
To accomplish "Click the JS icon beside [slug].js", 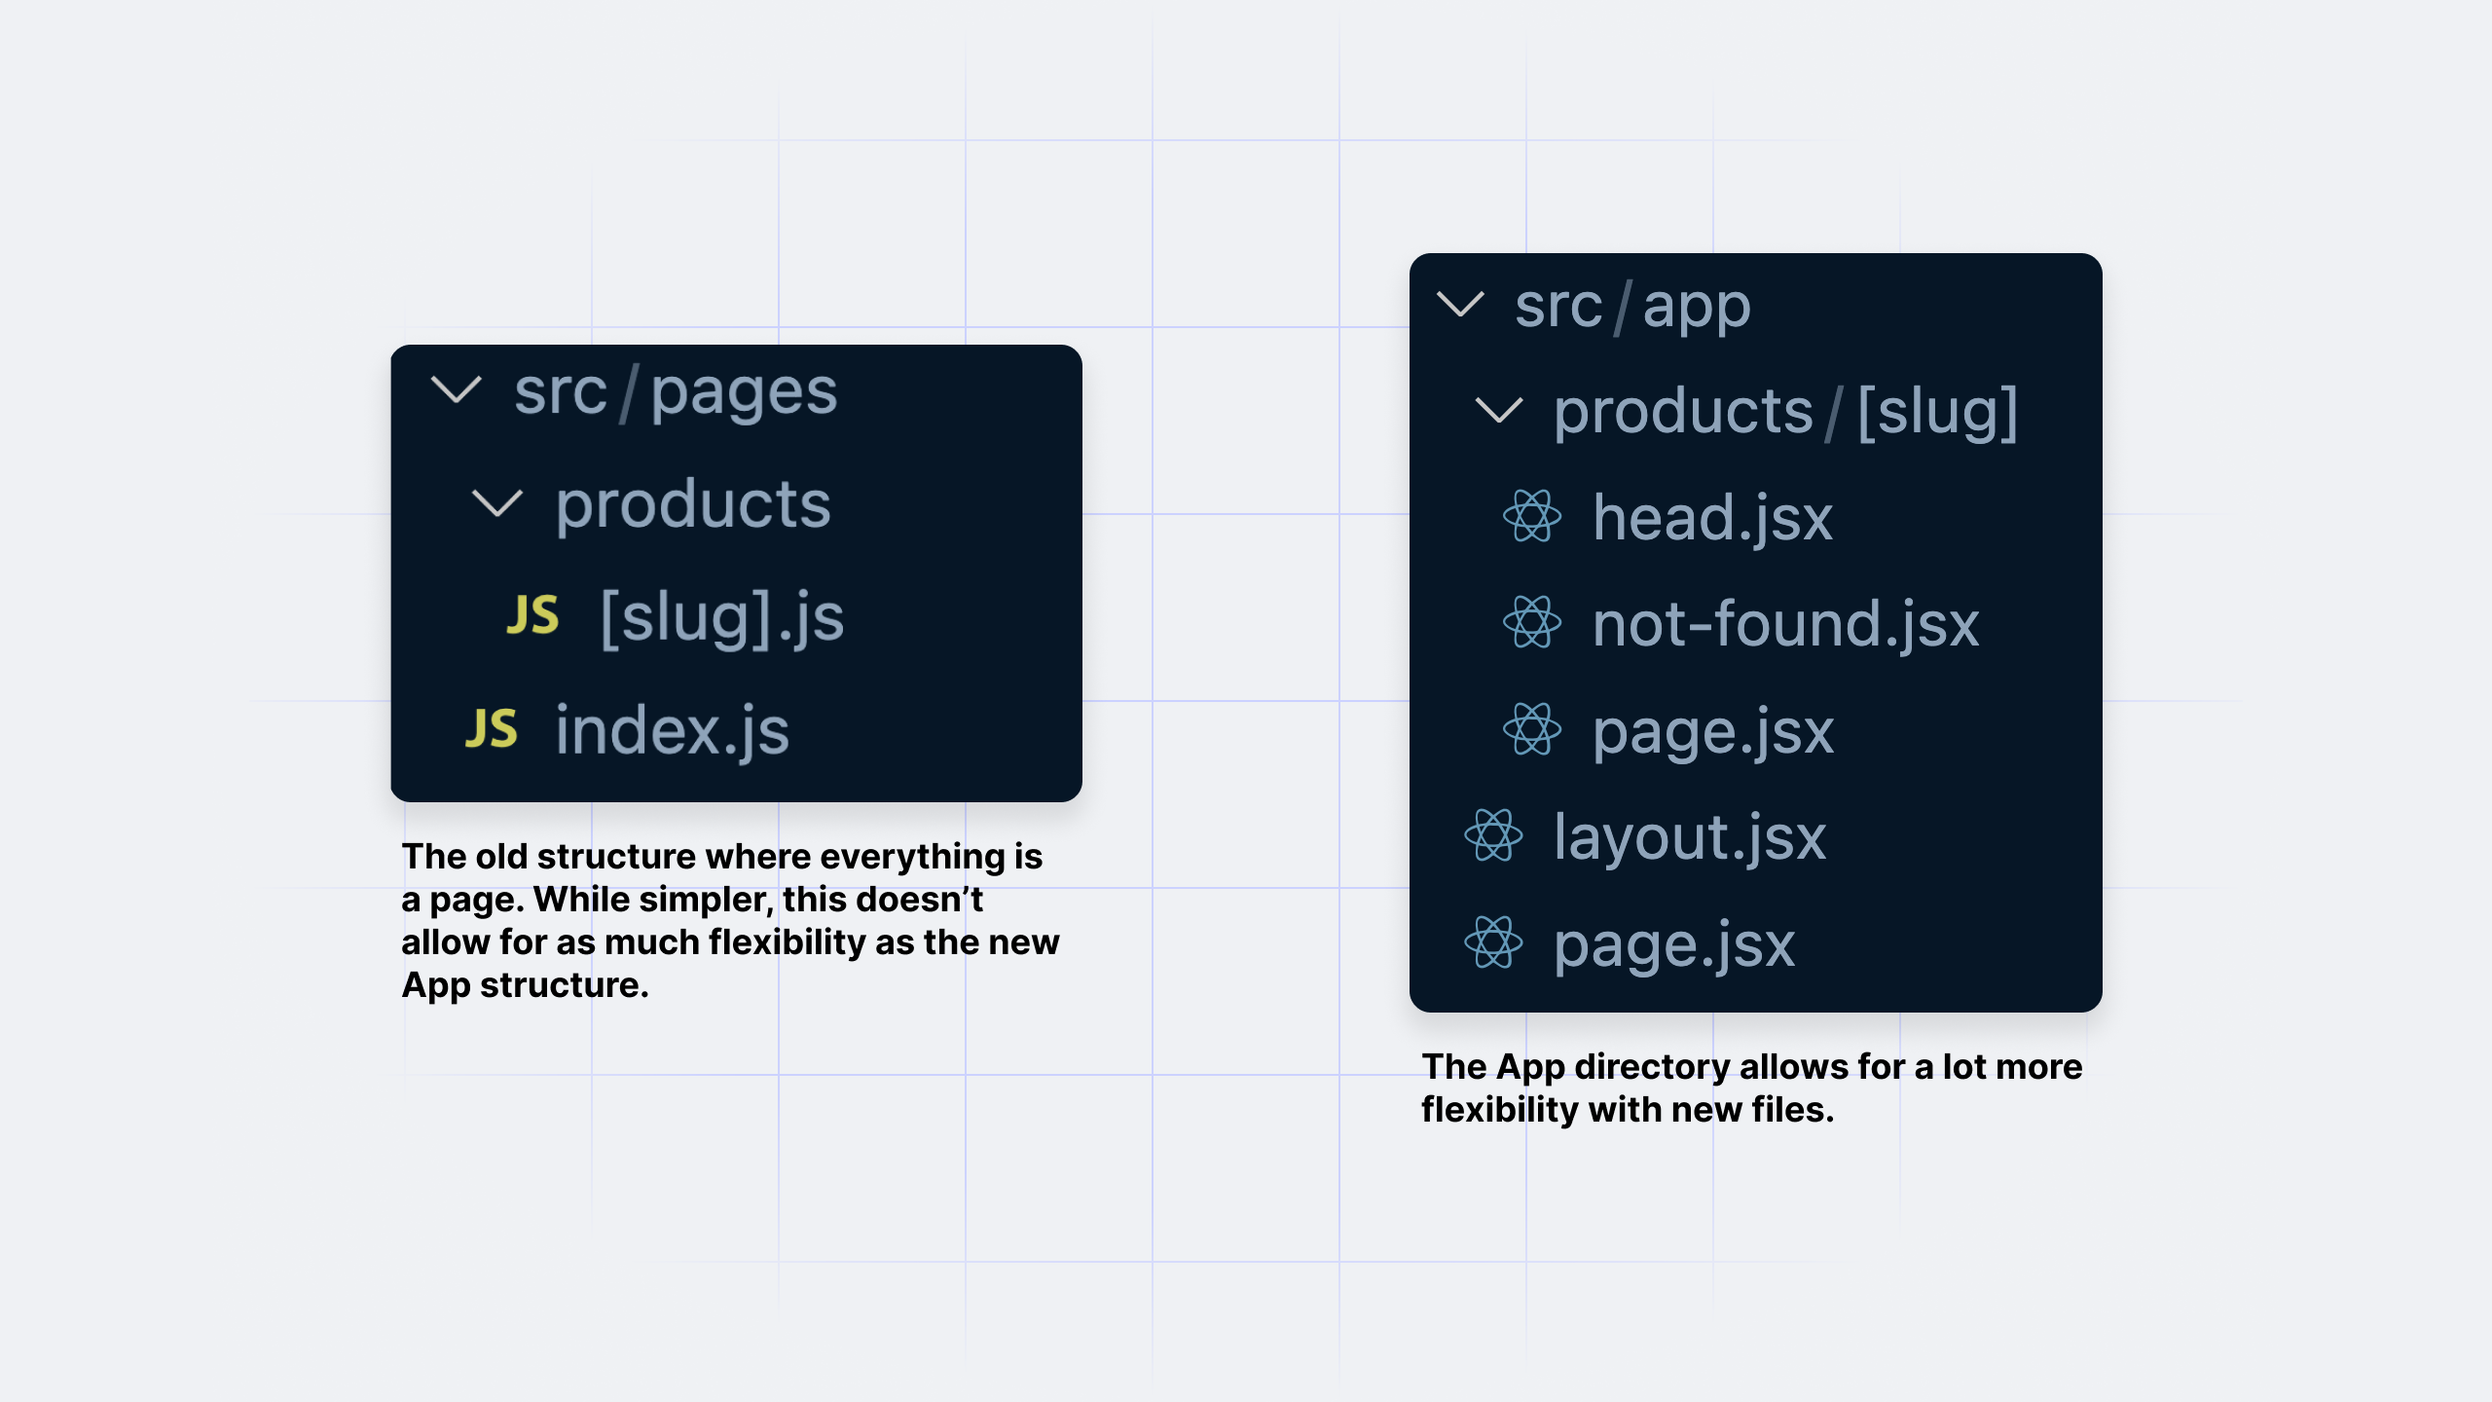I will click(x=532, y=615).
